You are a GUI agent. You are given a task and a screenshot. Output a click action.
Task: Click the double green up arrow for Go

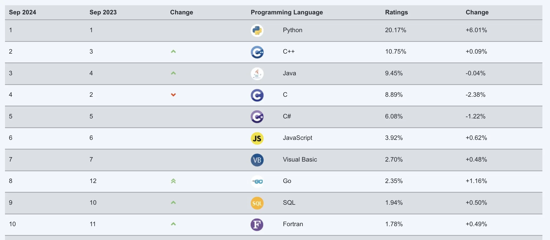coord(173,181)
